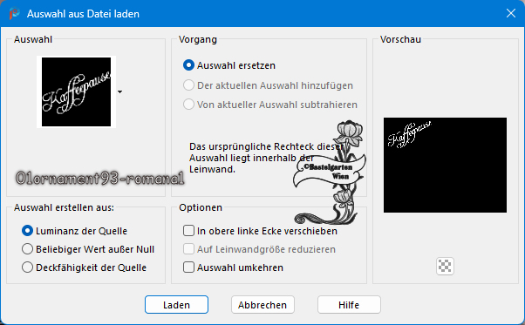
Task: Click the Kaffeepause selection thumbnail
Action: [x=77, y=92]
